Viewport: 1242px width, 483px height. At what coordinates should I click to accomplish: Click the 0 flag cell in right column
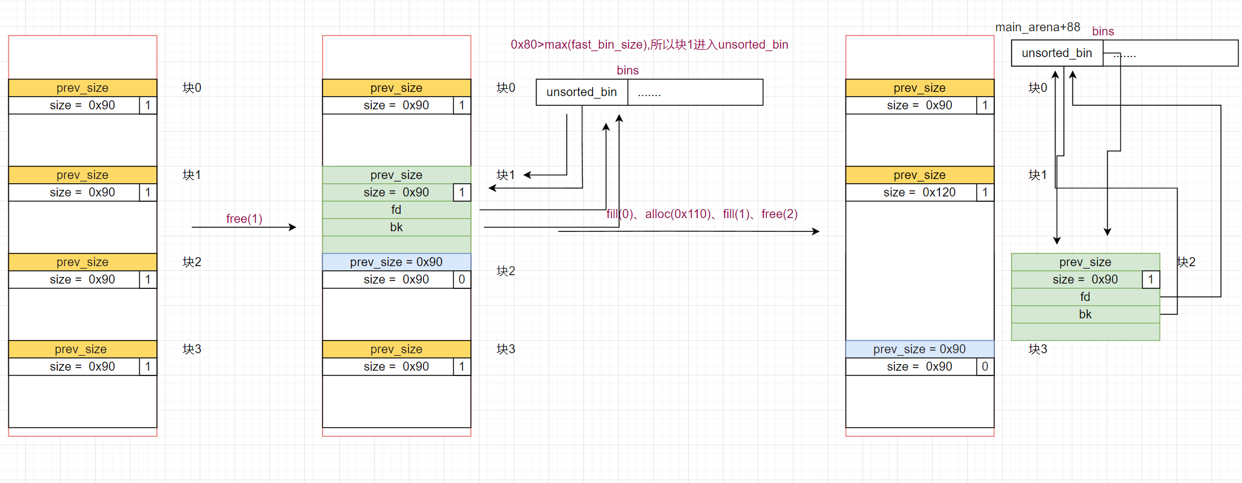[x=985, y=366]
